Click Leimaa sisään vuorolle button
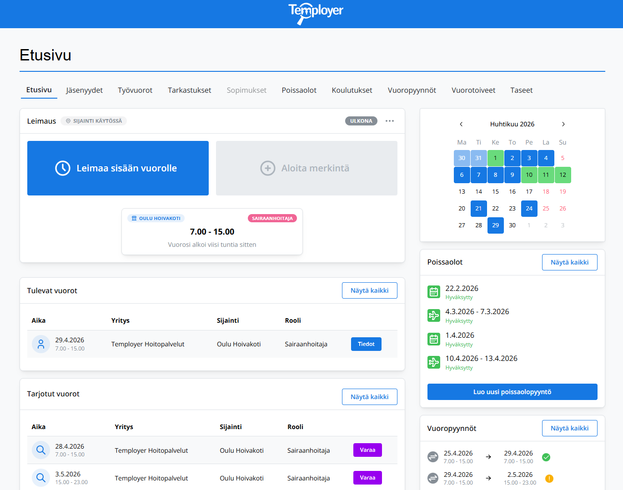The image size is (623, 490). (118, 168)
